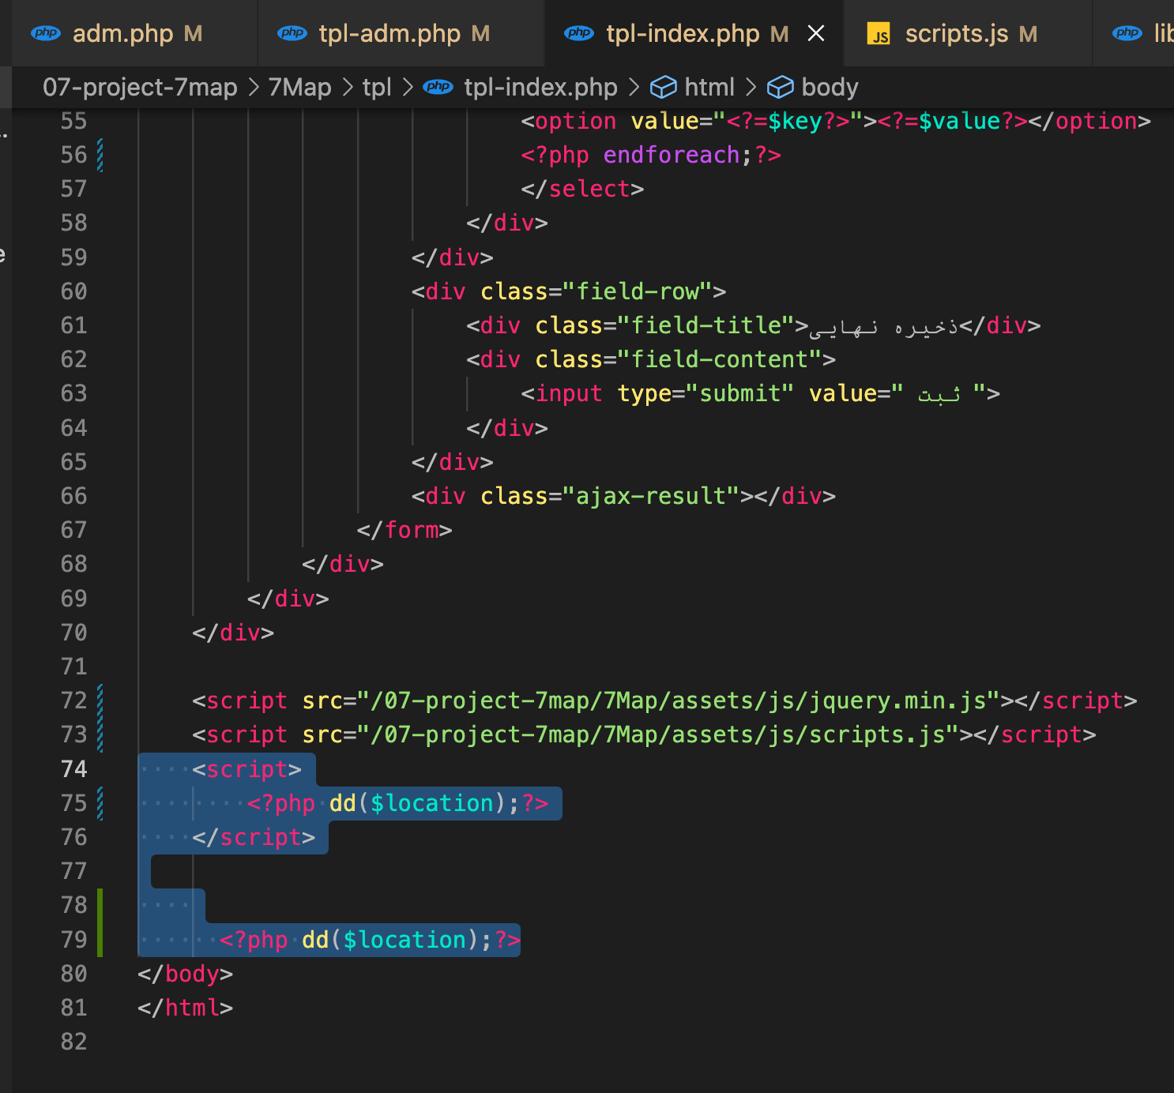The height and width of the screenshot is (1093, 1174).
Task: Click html symbol icon in breadcrumb
Action: coord(663,87)
